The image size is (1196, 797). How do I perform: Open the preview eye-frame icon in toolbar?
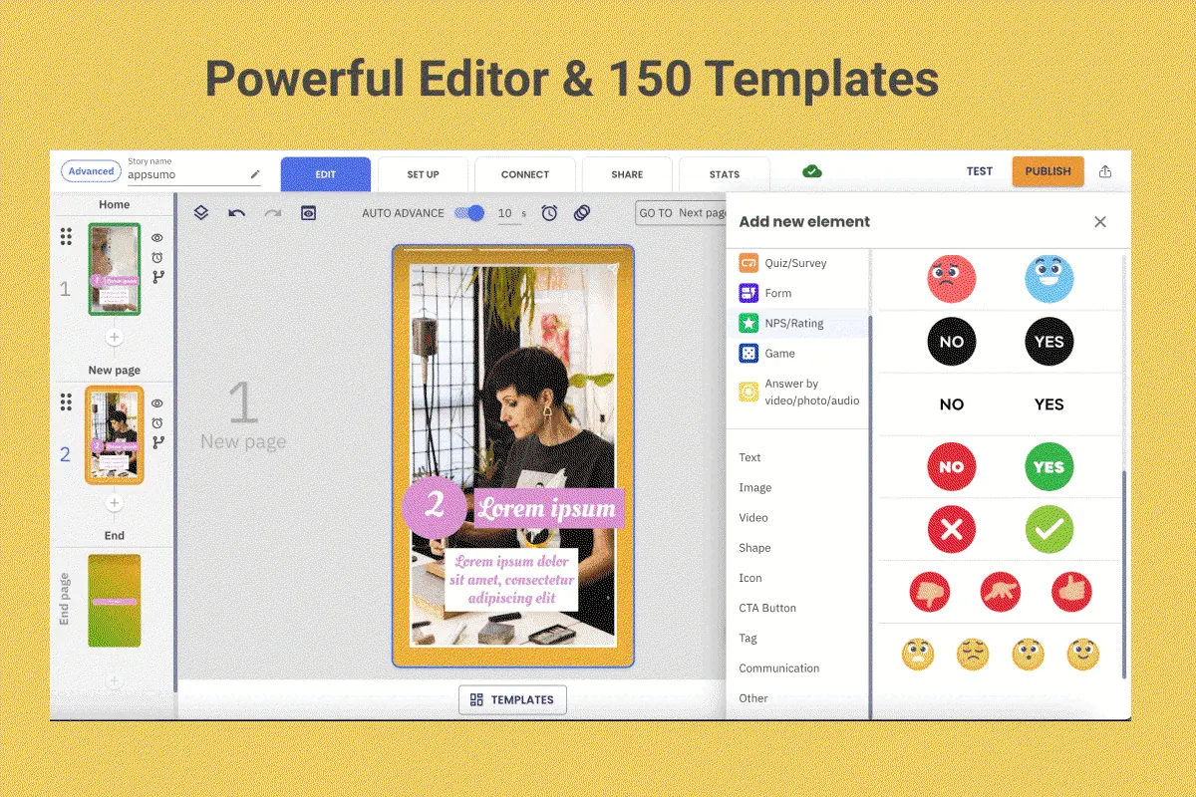pos(309,213)
